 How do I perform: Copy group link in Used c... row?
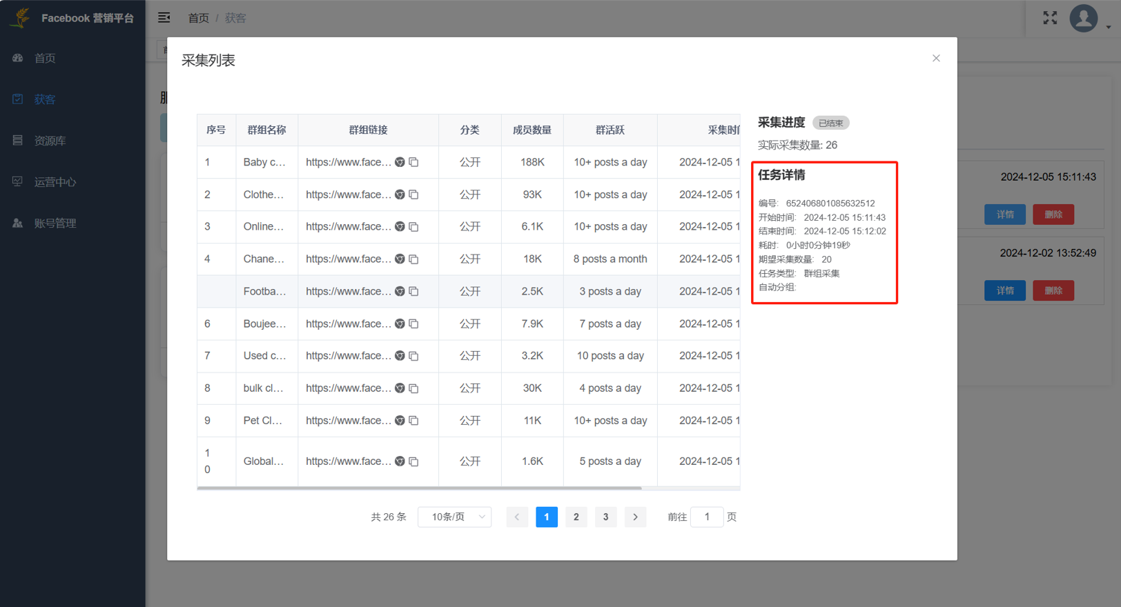point(413,355)
